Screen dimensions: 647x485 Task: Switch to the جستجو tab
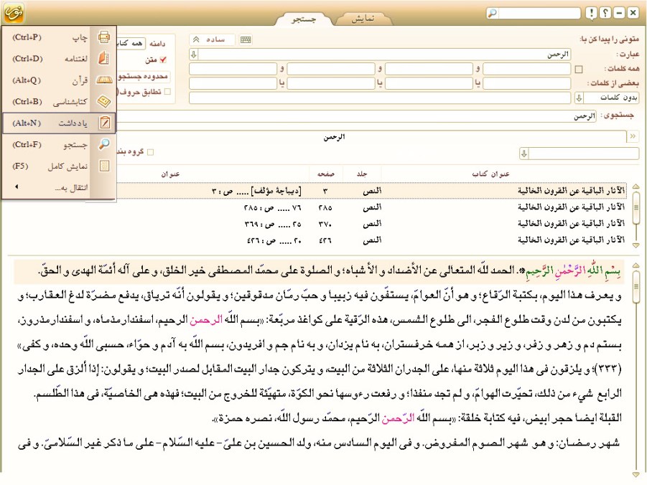tap(304, 19)
